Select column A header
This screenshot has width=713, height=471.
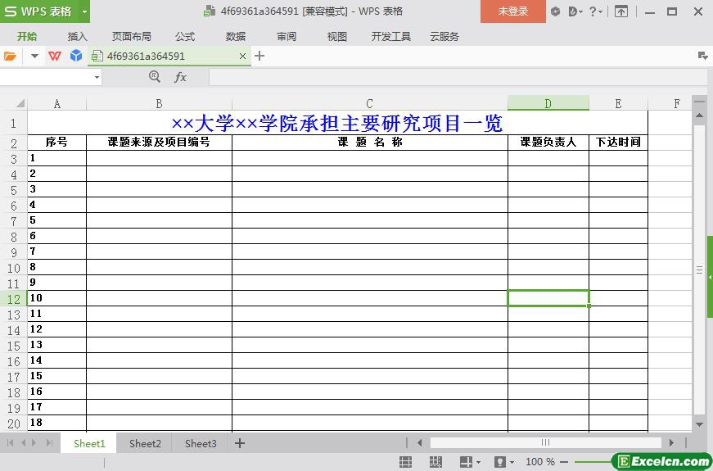click(56, 104)
